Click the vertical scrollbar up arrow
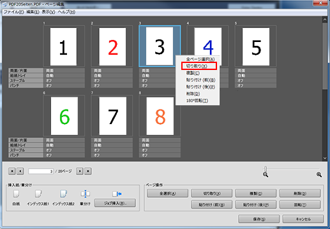This screenshot has height=229, width=330. tap(325, 20)
